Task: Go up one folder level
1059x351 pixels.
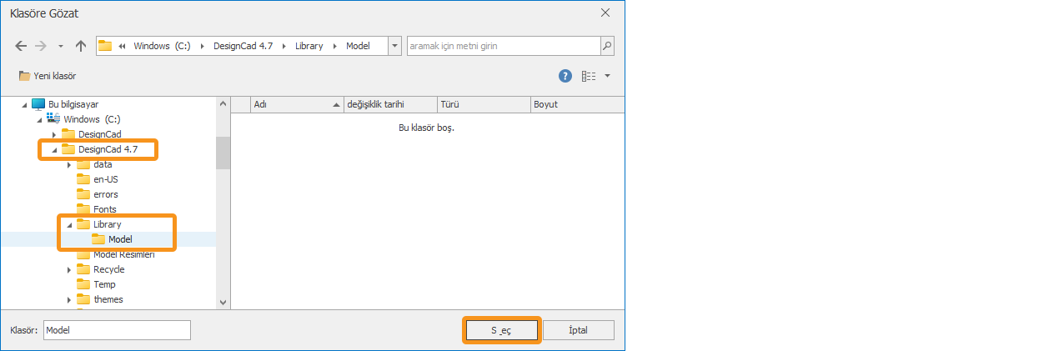Action: [81, 46]
